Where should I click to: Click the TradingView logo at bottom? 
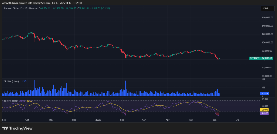pos(17,128)
